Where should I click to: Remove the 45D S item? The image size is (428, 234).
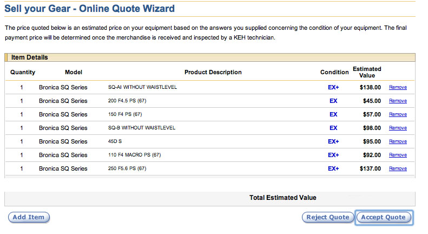398,141
